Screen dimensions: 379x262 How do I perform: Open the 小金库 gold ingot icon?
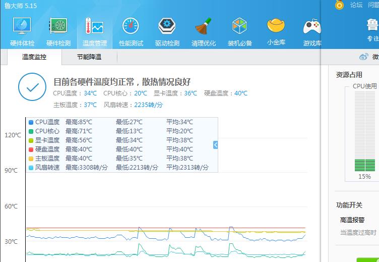click(276, 26)
